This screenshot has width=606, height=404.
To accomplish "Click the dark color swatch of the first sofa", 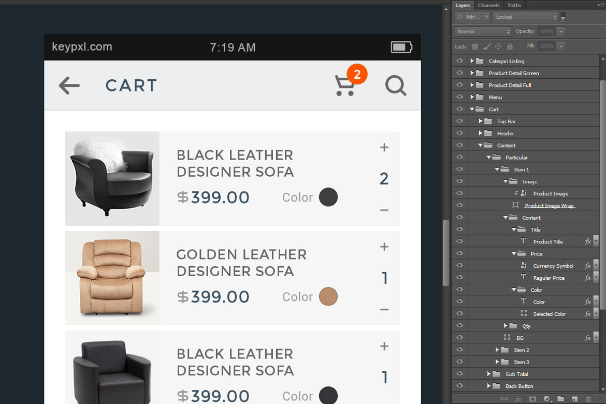I will pos(328,197).
